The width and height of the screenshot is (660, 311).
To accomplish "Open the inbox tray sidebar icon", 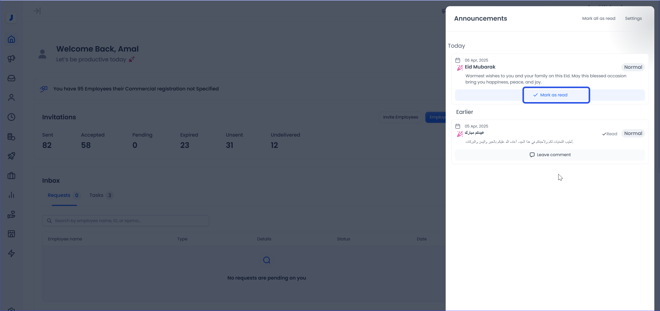I will point(11,78).
